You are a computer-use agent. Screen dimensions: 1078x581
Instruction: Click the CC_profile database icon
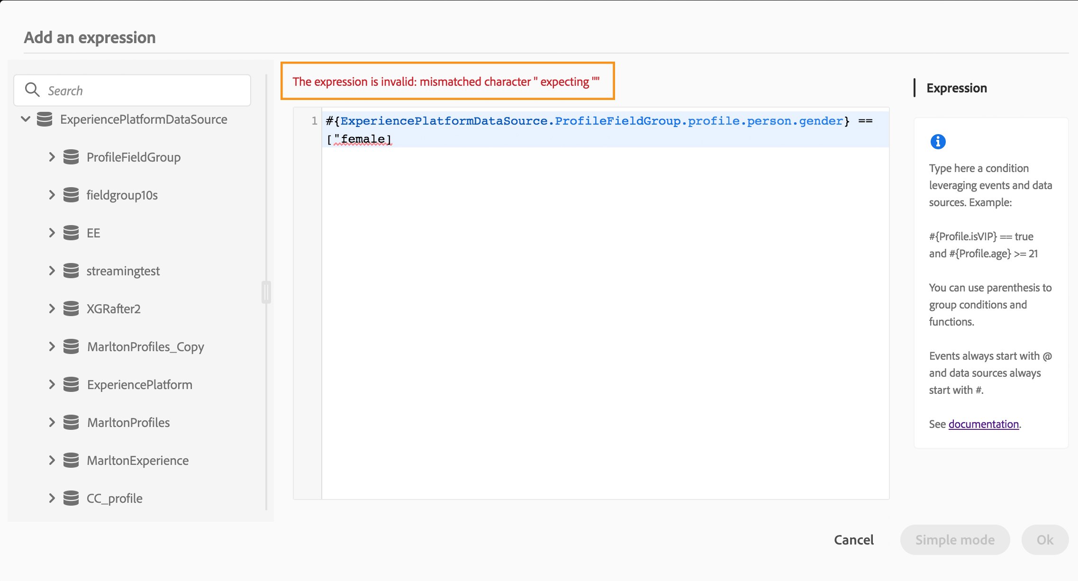click(x=71, y=498)
